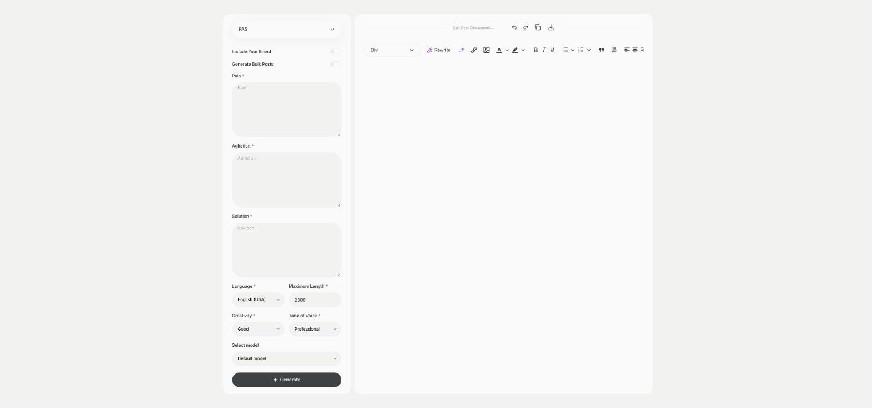
Task: Insert a block quote
Action: coord(601,50)
